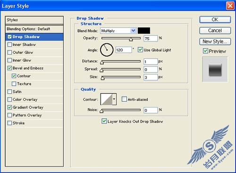Click the style preview thumbnail
Image resolution: width=236 pixels, height=173 pixels.
[x=215, y=70]
